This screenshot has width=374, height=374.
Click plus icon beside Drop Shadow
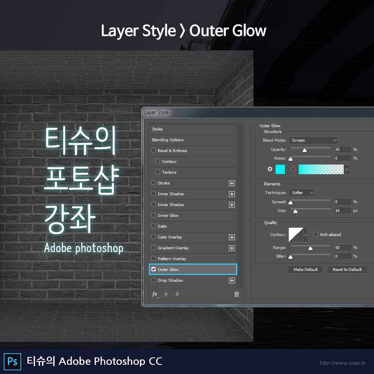click(x=232, y=280)
